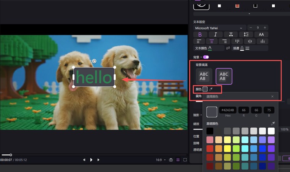This screenshot has width=290, height=172.
Task: Close the 選擇顏色 color picker
Action: (x=272, y=97)
